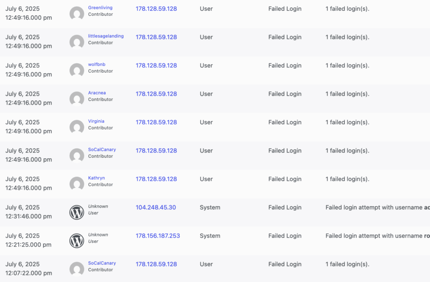The width and height of the screenshot is (430, 282).
Task: Click Kathryn's avatar icon
Action: point(77,184)
